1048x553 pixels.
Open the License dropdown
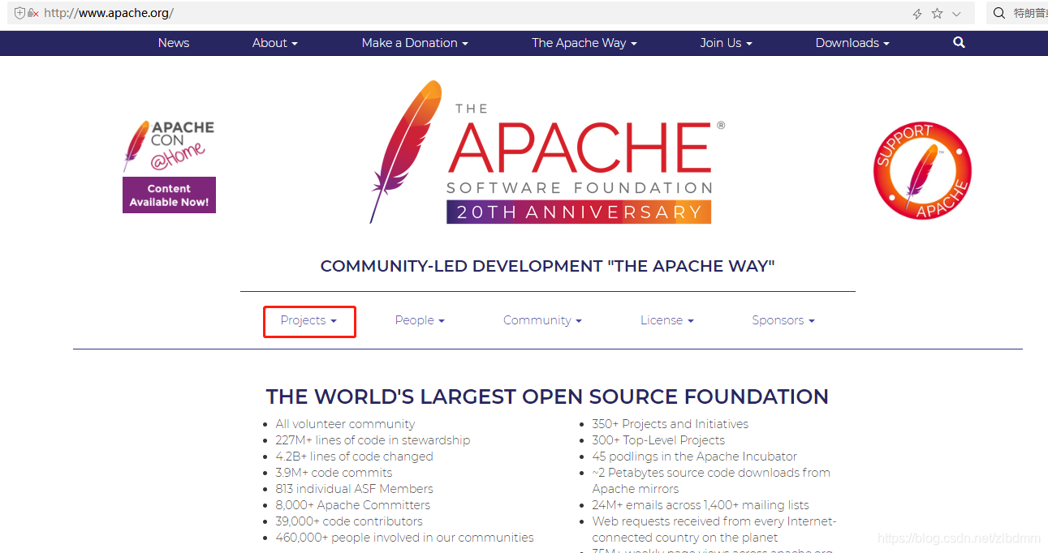click(x=667, y=320)
